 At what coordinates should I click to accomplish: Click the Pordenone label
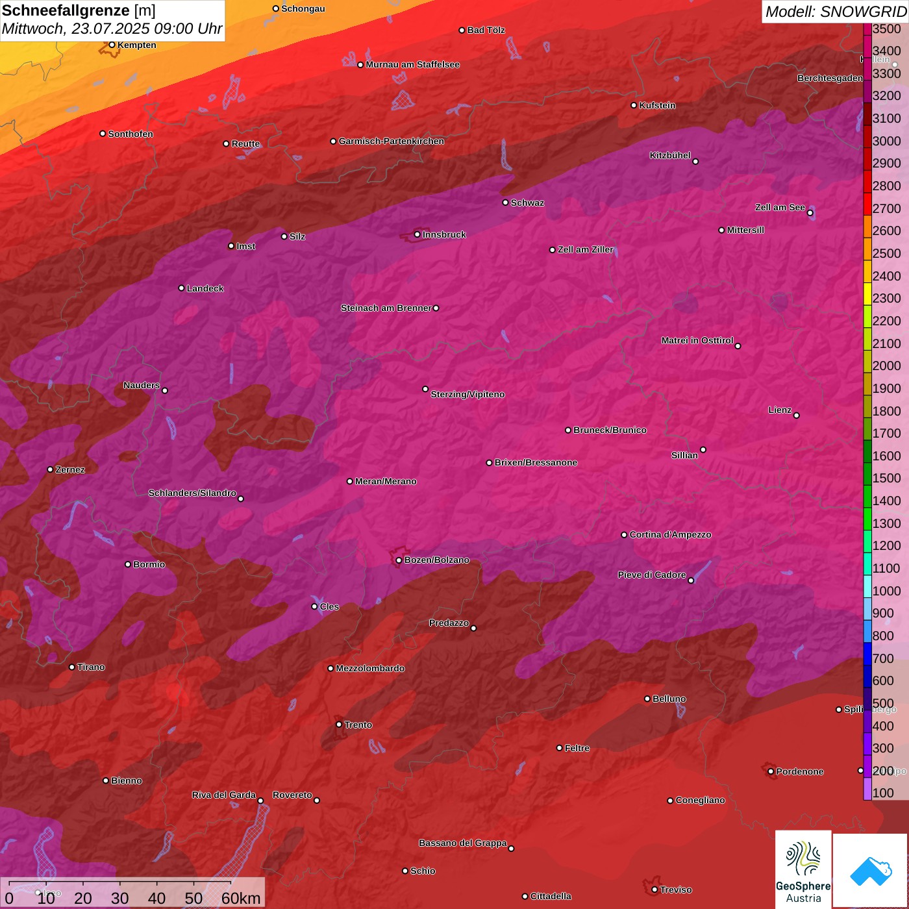pos(800,771)
